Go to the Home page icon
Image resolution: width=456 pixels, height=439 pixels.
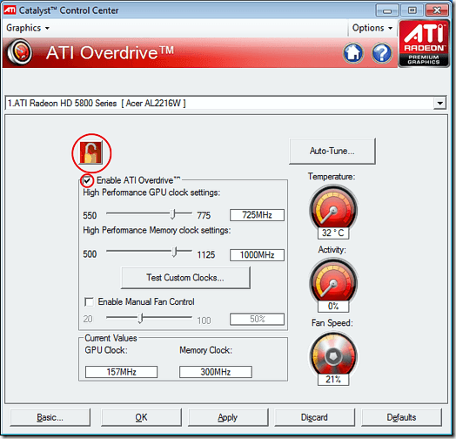pos(353,53)
